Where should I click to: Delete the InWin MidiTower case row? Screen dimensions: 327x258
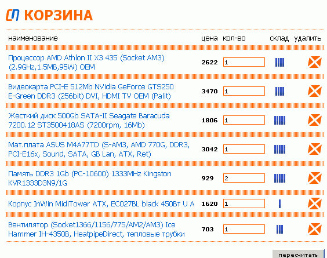[x=314, y=204]
